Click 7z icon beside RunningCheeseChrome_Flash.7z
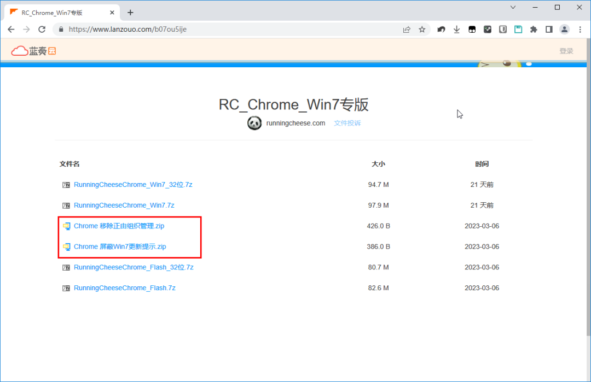591x382 pixels. coord(66,289)
